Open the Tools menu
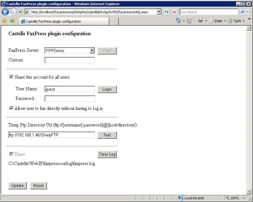The width and height of the screenshot is (253, 202). [x=236, y=21]
